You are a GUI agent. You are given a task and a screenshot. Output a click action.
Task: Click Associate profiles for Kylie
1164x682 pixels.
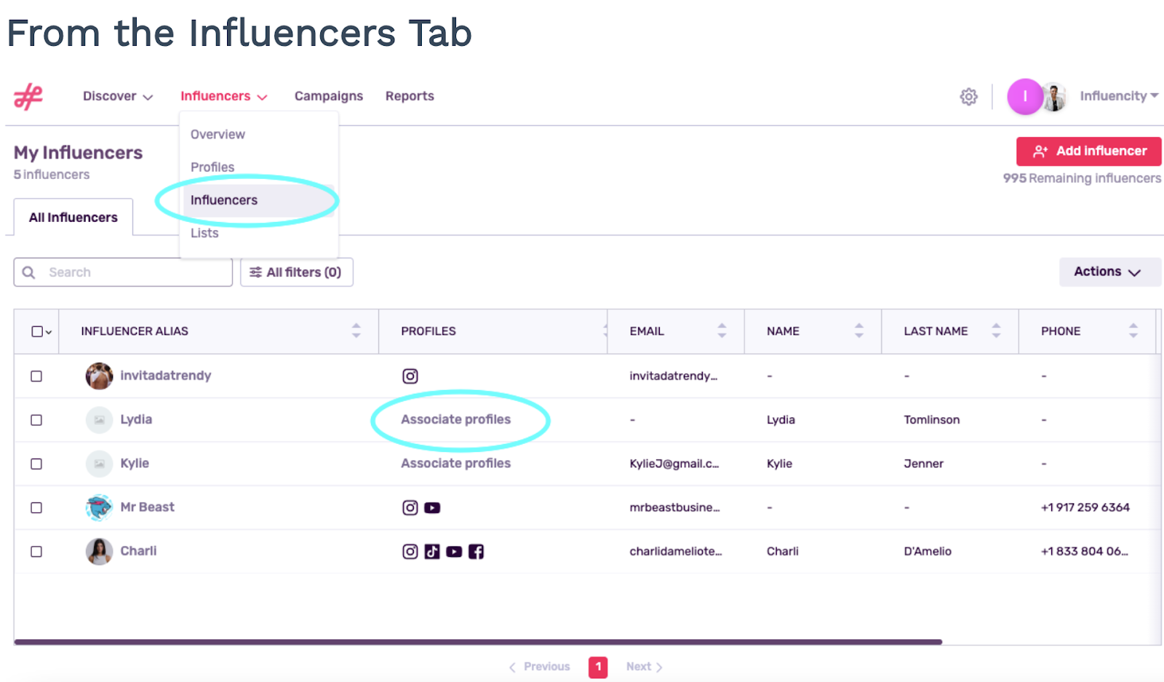tap(456, 464)
